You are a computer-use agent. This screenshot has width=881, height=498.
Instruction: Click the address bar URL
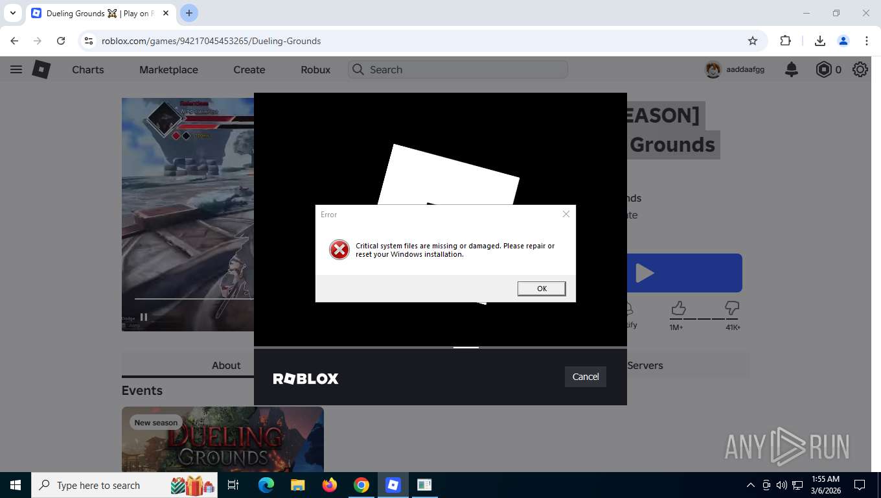tap(211, 41)
